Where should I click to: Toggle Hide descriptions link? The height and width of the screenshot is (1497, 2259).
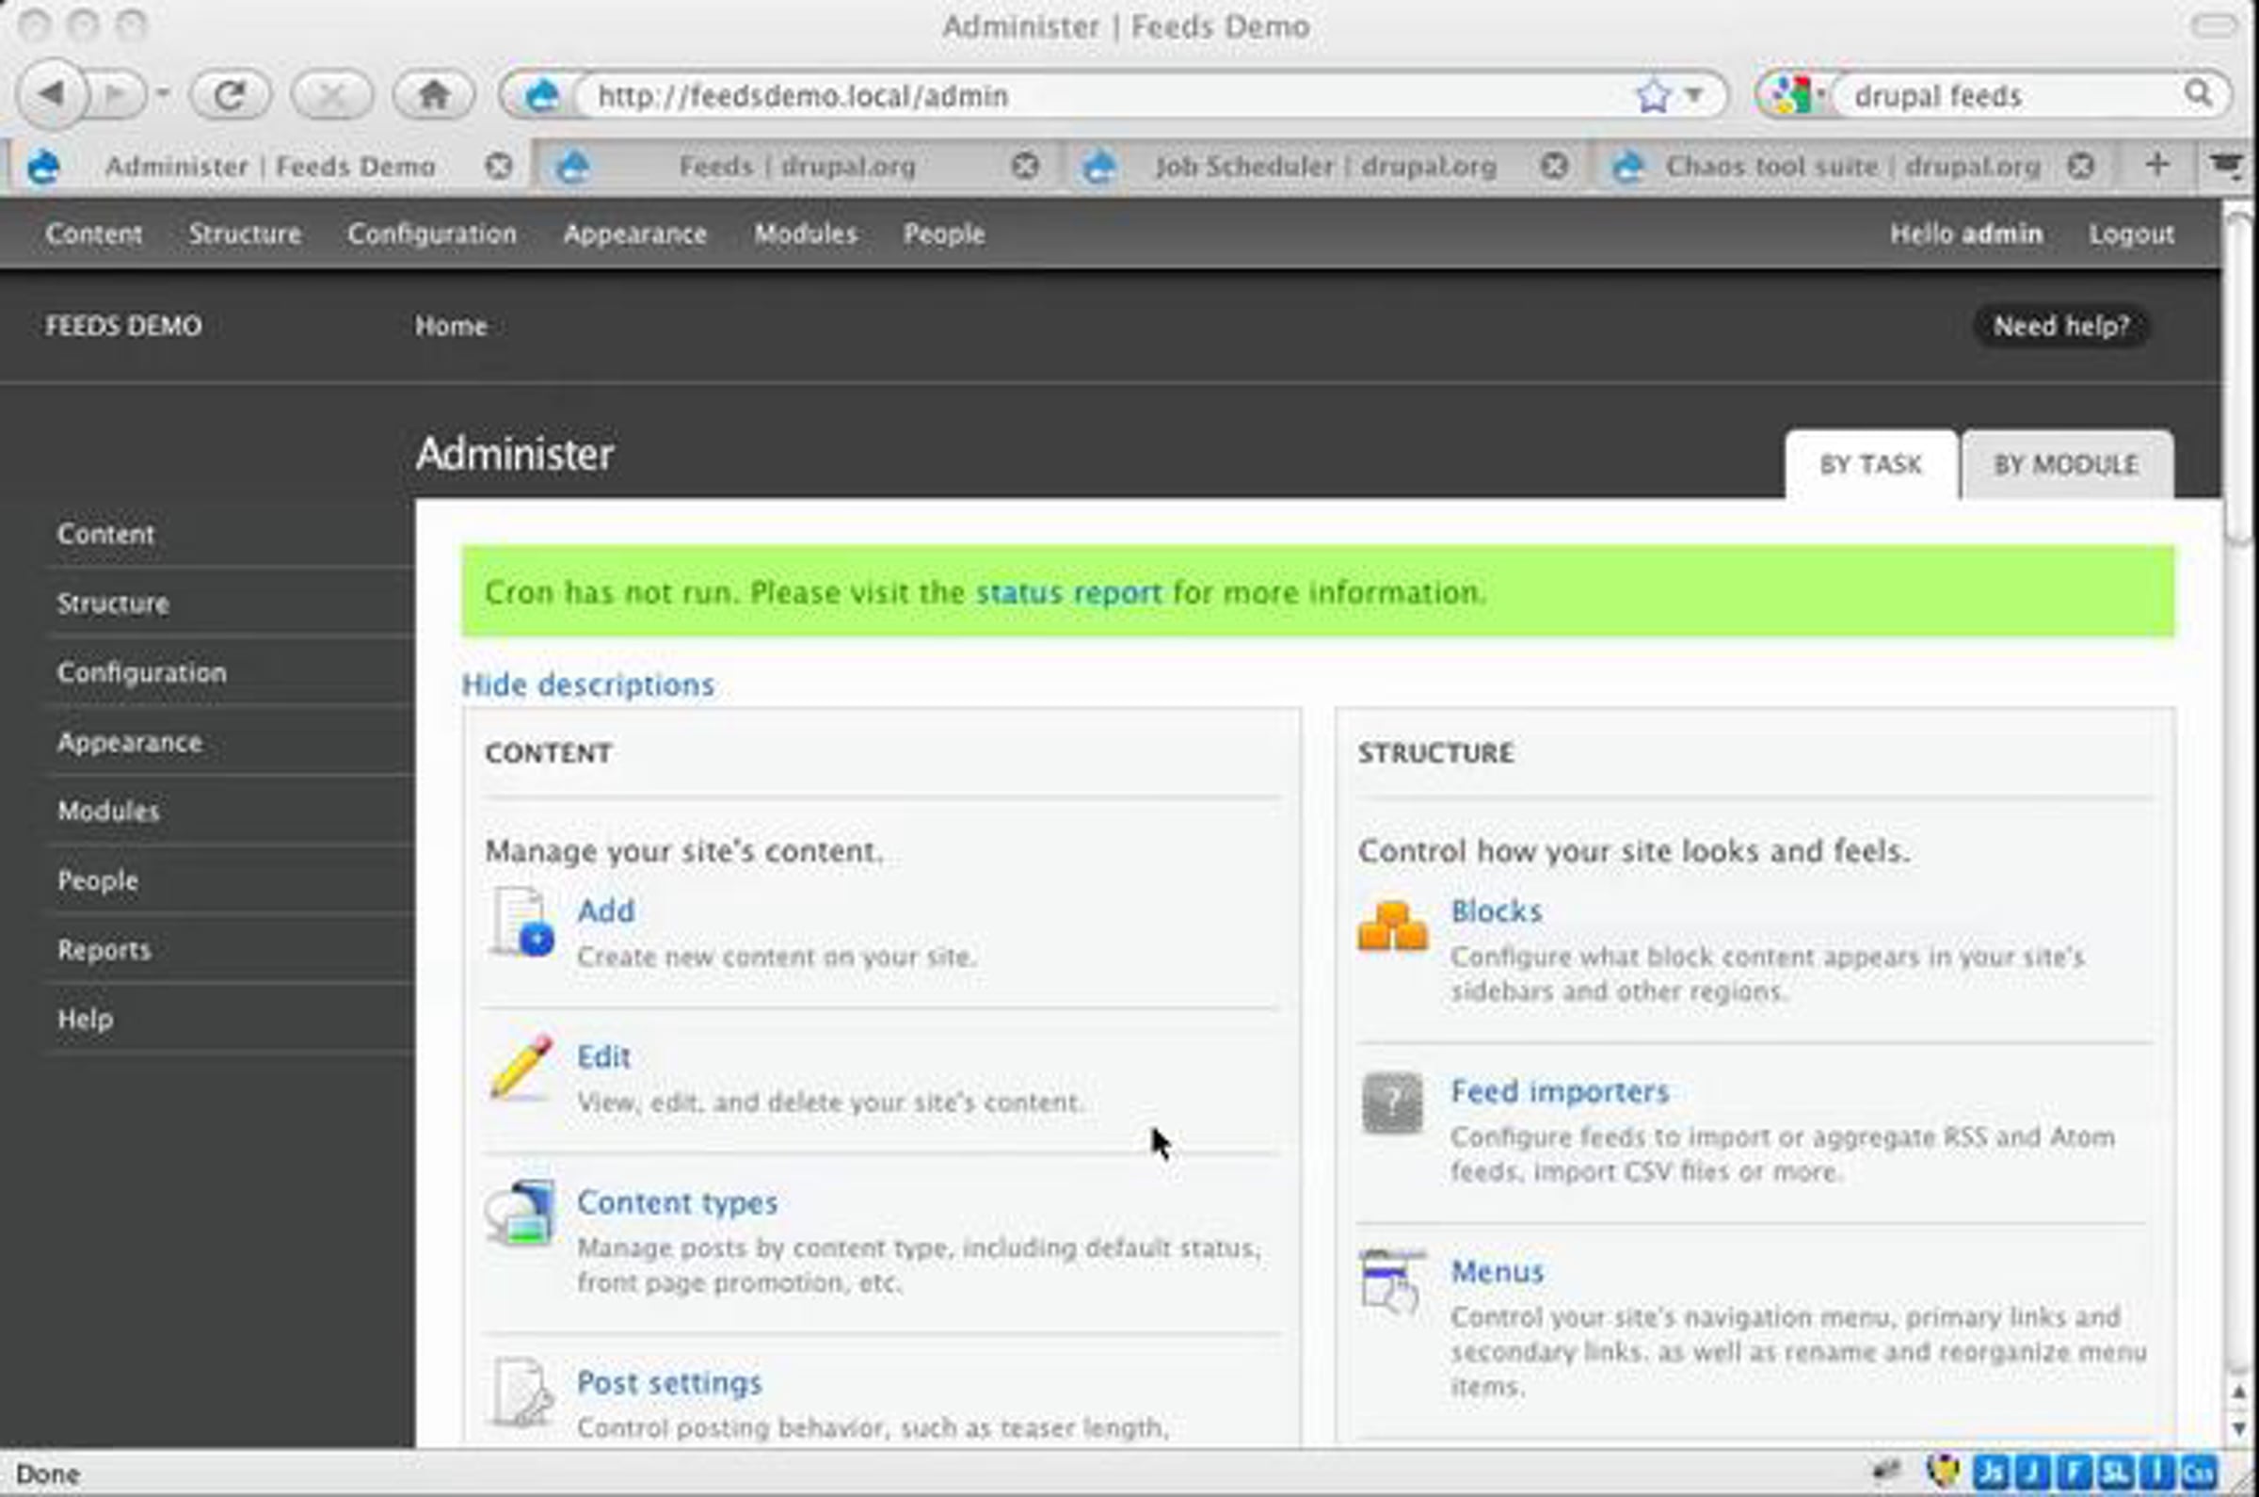[x=588, y=684]
